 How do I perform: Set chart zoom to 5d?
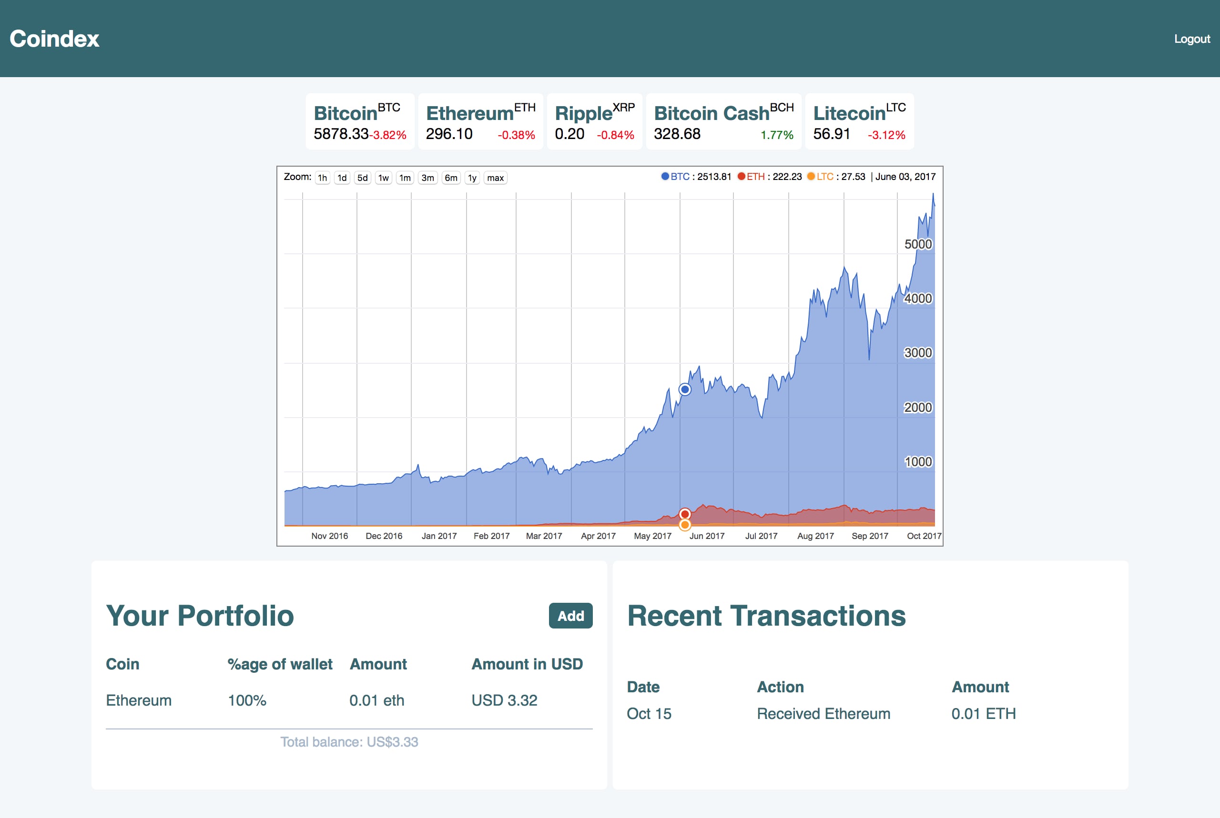tap(362, 178)
